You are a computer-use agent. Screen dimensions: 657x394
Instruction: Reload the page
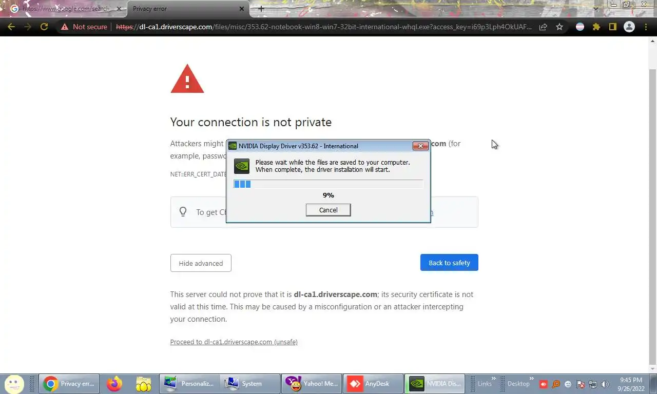(44, 27)
